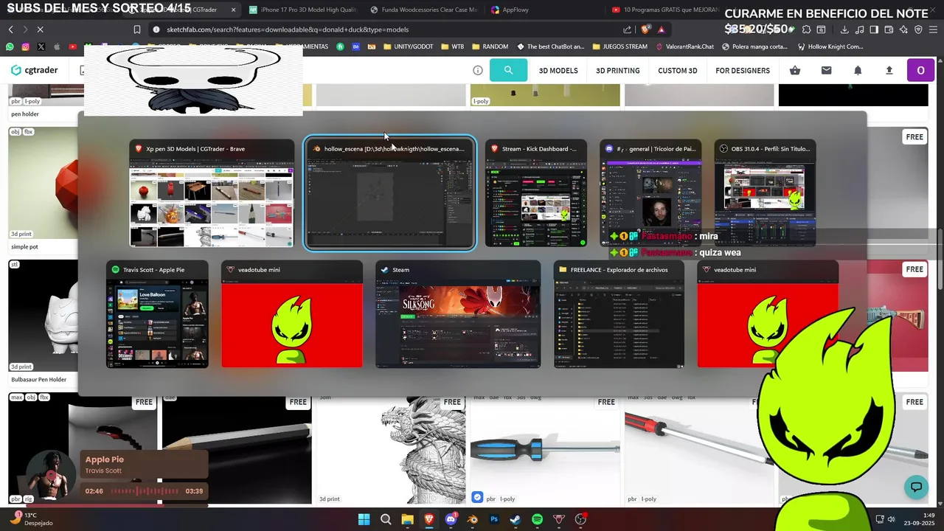The width and height of the screenshot is (944, 531).
Task: Open the YouTube bookmark icon
Action: pyautogui.click(x=72, y=46)
